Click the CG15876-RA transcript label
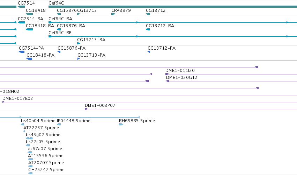Screen dimensions: 297x175 pos(71,26)
